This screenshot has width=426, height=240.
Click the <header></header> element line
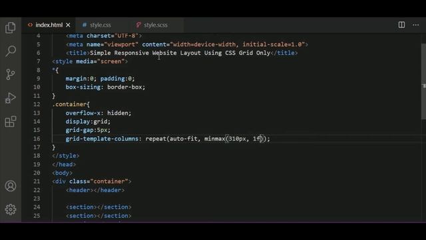coord(95,190)
